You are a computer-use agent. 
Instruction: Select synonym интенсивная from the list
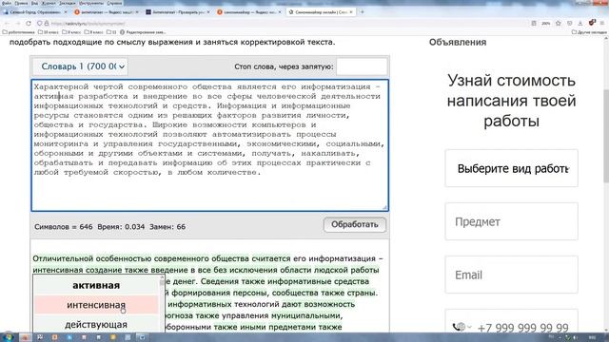click(96, 305)
